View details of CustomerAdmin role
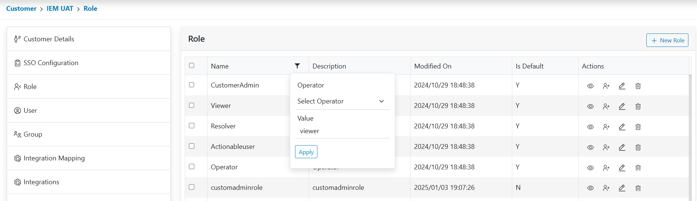Image resolution: width=697 pixels, height=201 pixels. click(x=590, y=86)
